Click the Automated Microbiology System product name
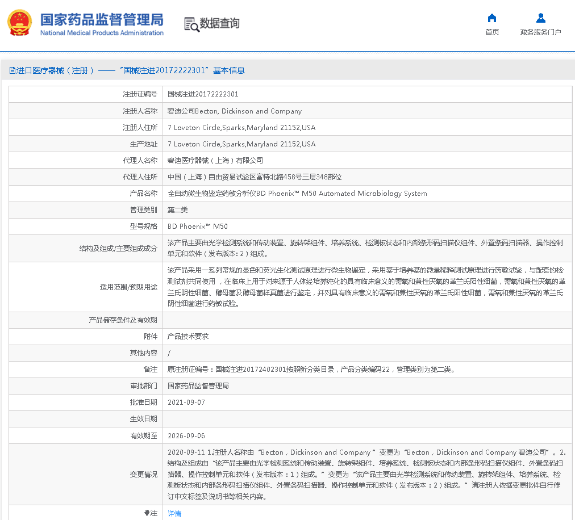The height and width of the screenshot is (520, 575). [297, 194]
